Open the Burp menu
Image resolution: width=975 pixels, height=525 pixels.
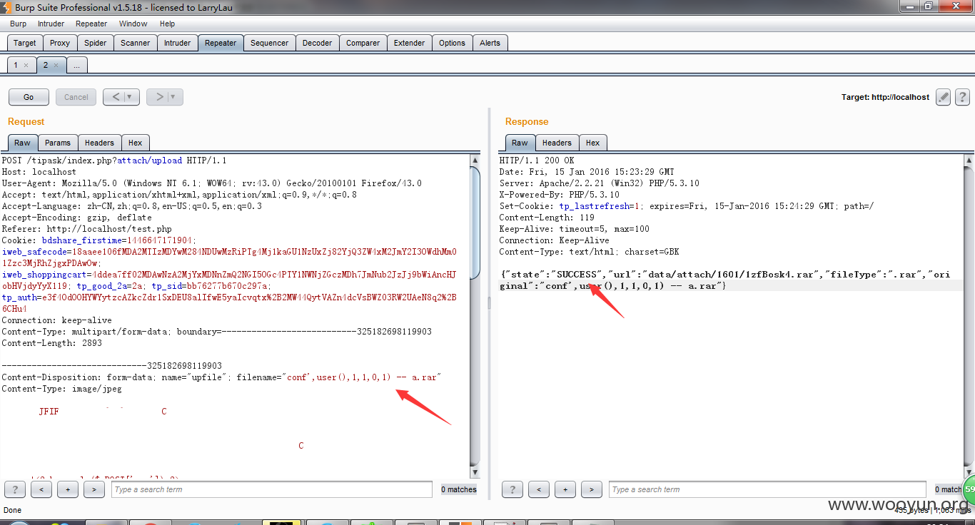click(x=19, y=24)
